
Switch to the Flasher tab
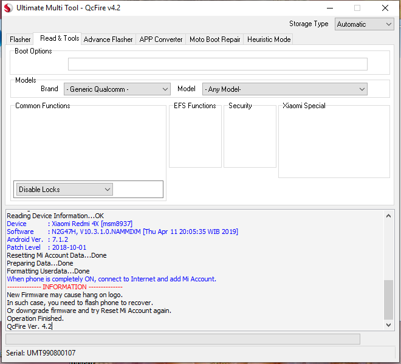(20, 39)
